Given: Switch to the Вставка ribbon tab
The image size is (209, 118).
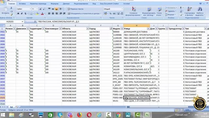Looking at the screenshot, I should 22,4.
